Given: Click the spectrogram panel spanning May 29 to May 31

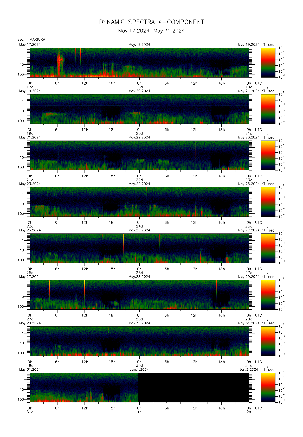Looking at the screenshot, I should click(x=139, y=341).
